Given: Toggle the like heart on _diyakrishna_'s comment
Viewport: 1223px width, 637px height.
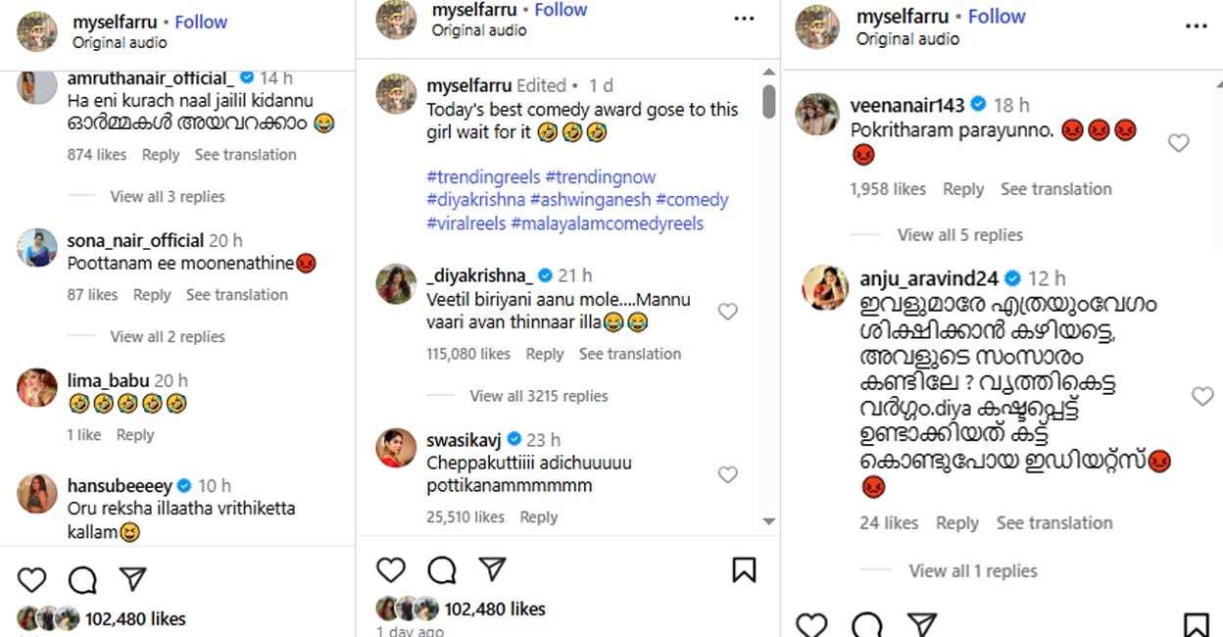Looking at the screenshot, I should pyautogui.click(x=728, y=311).
